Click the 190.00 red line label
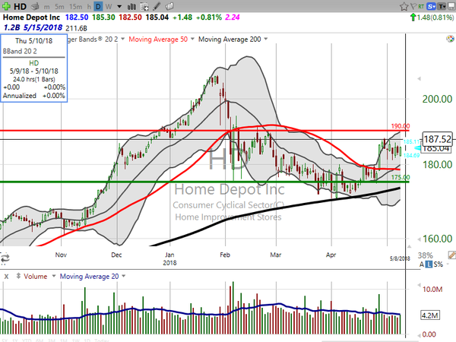This screenshot has width=456, height=342. click(401, 126)
